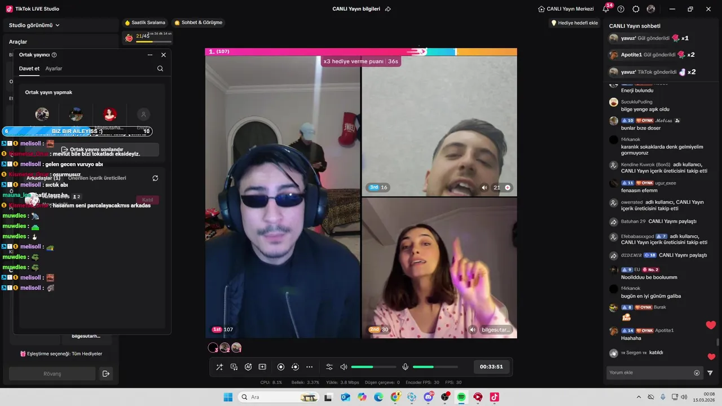
Task: Open Saatlik Sıralama ranking
Action: 145,23
